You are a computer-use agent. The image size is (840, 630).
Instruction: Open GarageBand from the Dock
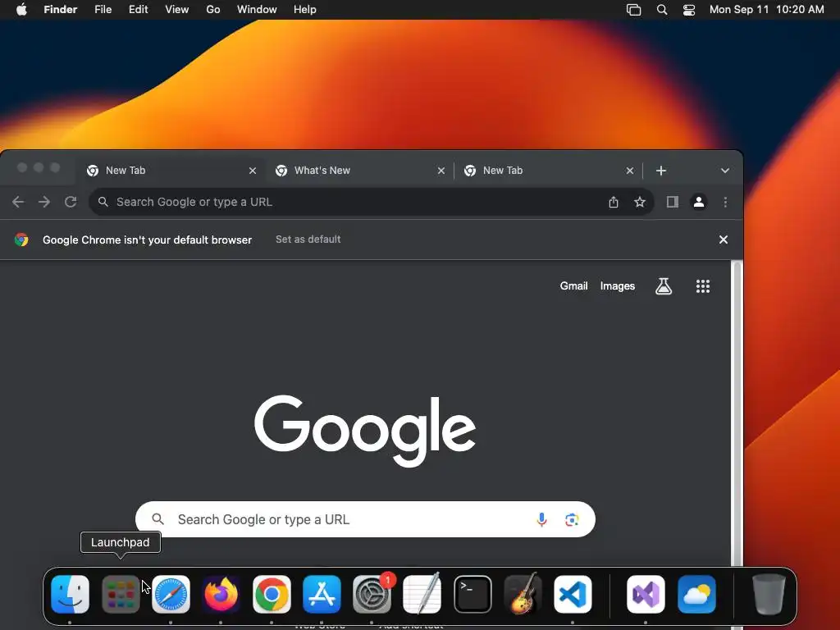coord(523,594)
